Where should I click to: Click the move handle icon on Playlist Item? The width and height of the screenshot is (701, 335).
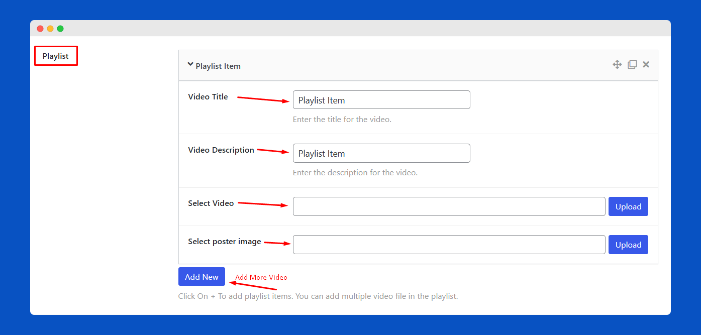point(617,64)
